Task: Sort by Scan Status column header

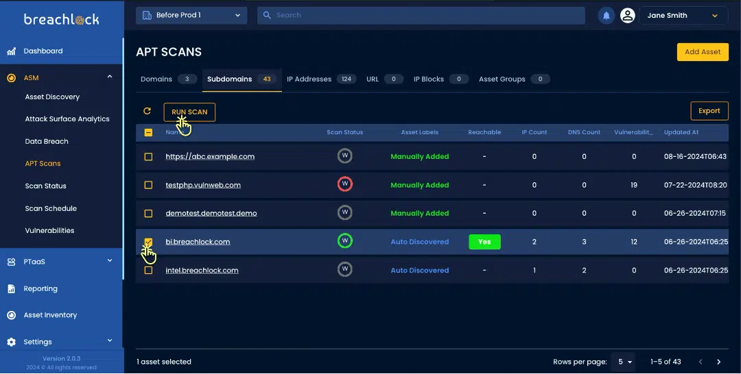Action: (345, 132)
